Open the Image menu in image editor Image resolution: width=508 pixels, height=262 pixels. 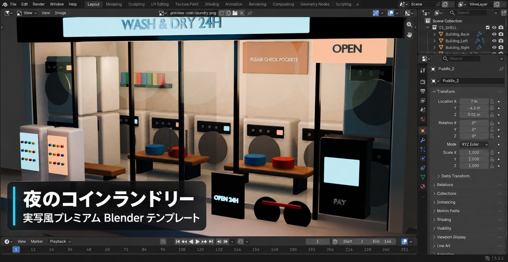(61, 13)
